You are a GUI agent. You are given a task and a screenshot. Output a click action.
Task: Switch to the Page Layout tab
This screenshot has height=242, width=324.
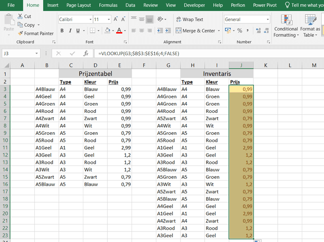click(x=79, y=5)
